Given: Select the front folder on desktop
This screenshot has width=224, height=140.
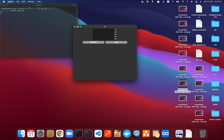Looking at the screenshot, I should 215,54.
